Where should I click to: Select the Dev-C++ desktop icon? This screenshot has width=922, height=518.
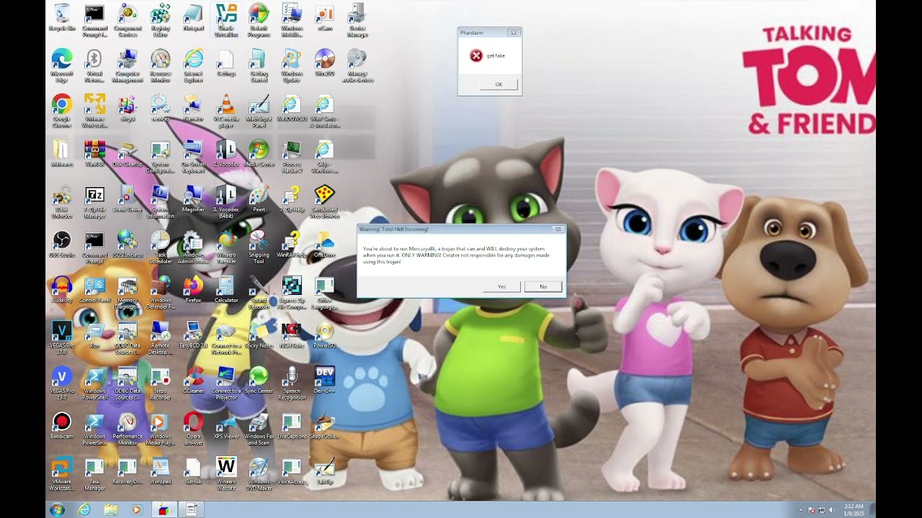[325, 380]
